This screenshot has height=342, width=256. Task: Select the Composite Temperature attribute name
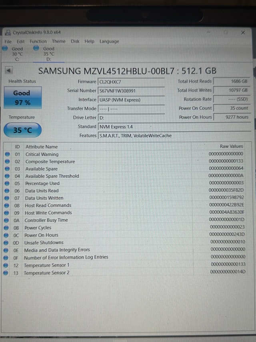tap(50, 162)
